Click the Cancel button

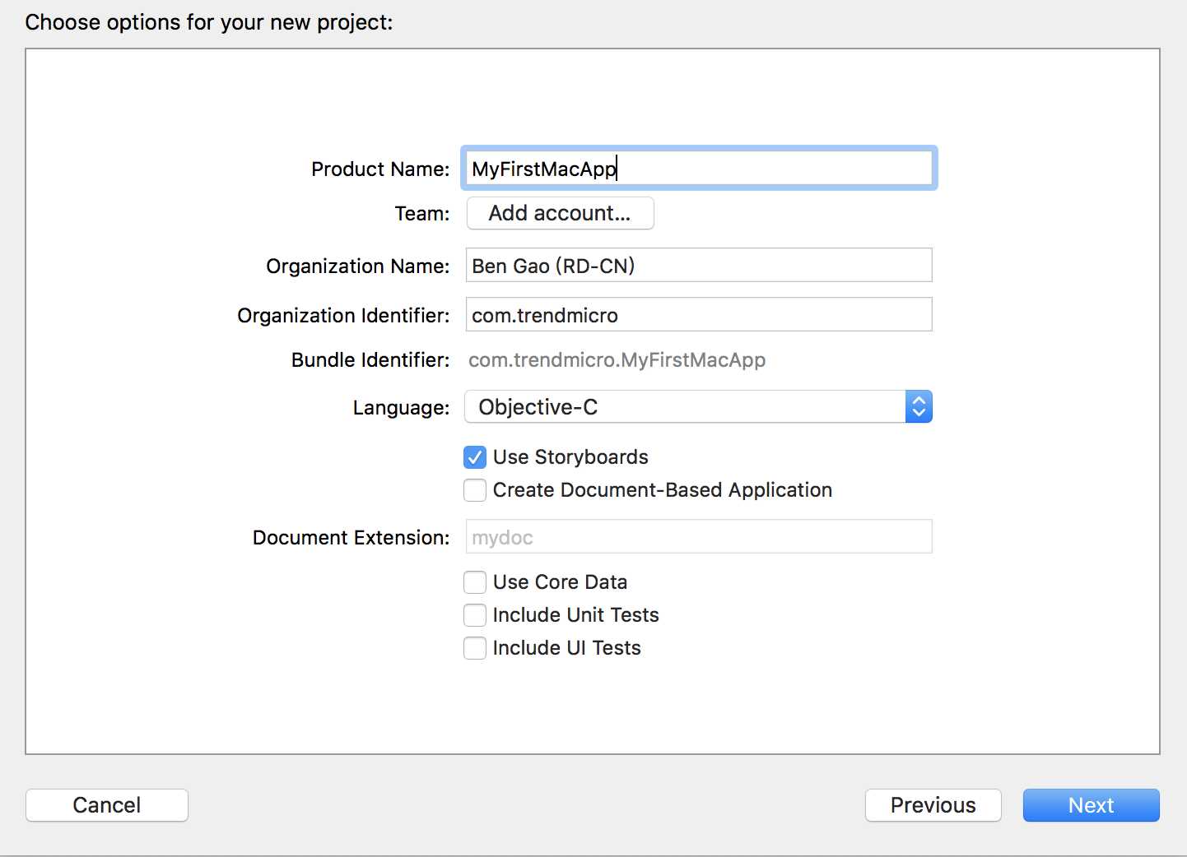pos(107,805)
